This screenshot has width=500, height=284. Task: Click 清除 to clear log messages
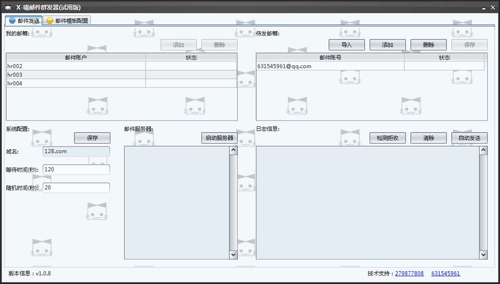tap(428, 138)
